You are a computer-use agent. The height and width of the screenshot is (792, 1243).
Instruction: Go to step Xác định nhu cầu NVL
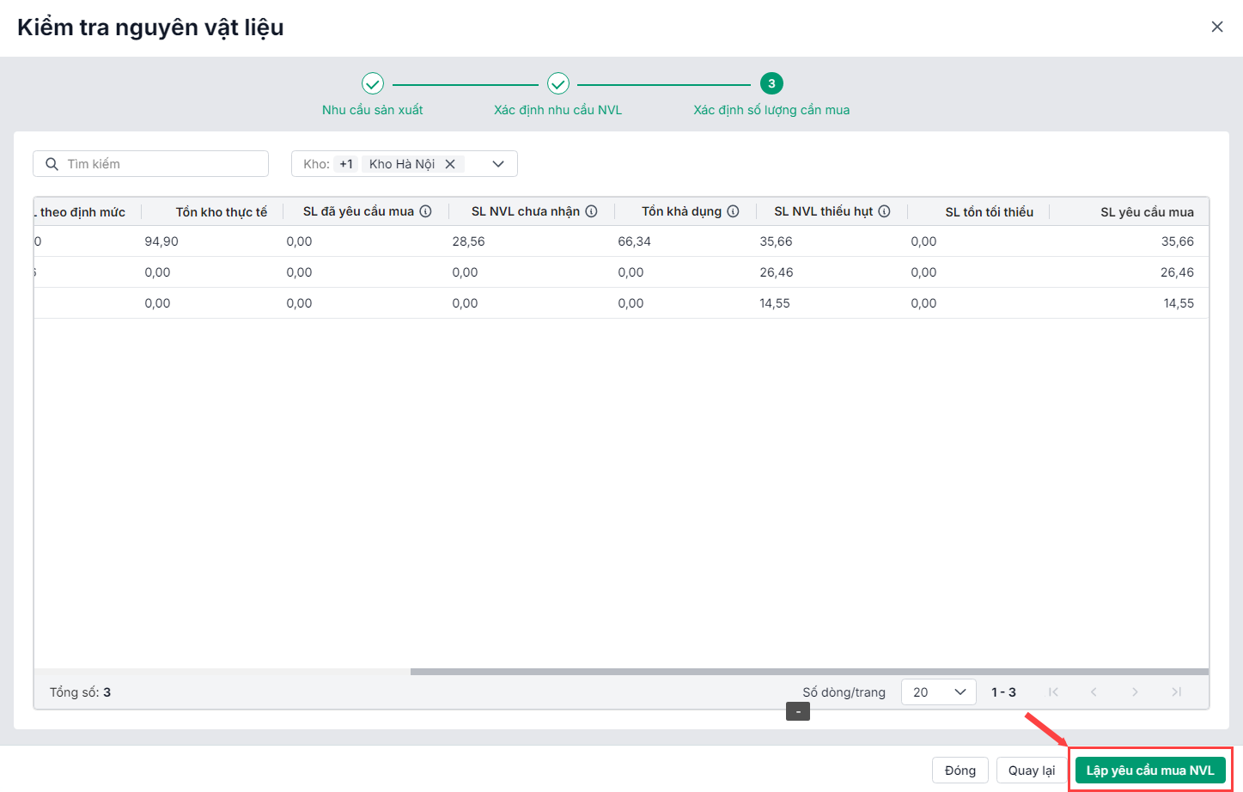(558, 84)
